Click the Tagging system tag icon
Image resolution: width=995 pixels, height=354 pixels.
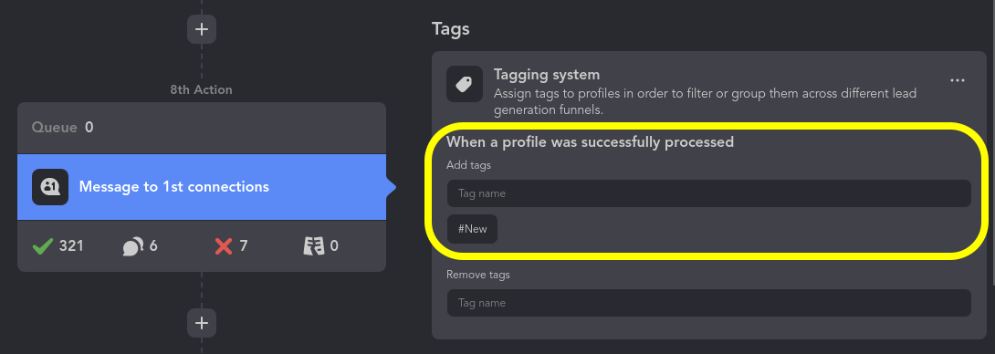[x=465, y=84]
